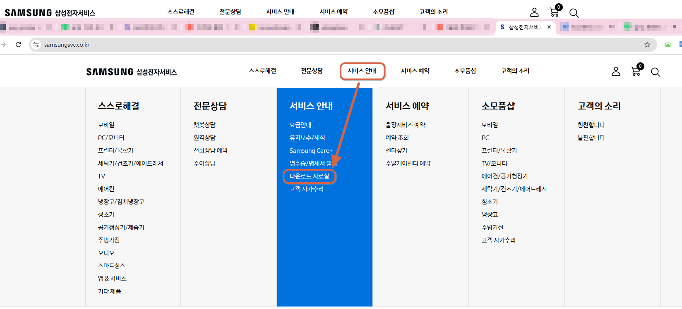Select 요금안내 under 서비스 안내
682x309 pixels.
click(x=300, y=125)
